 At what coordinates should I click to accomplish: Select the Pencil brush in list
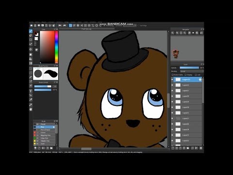(x=44, y=124)
